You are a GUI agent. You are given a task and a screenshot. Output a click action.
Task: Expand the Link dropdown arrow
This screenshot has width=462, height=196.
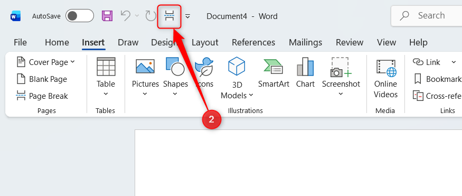[454, 62]
